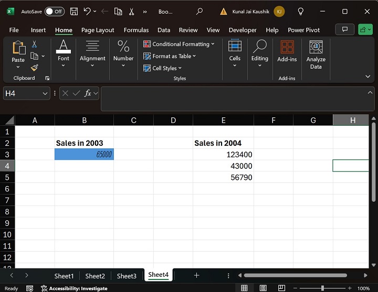Open the Name Box dropdown arrow
The height and width of the screenshot is (292, 378).
pos(45,93)
